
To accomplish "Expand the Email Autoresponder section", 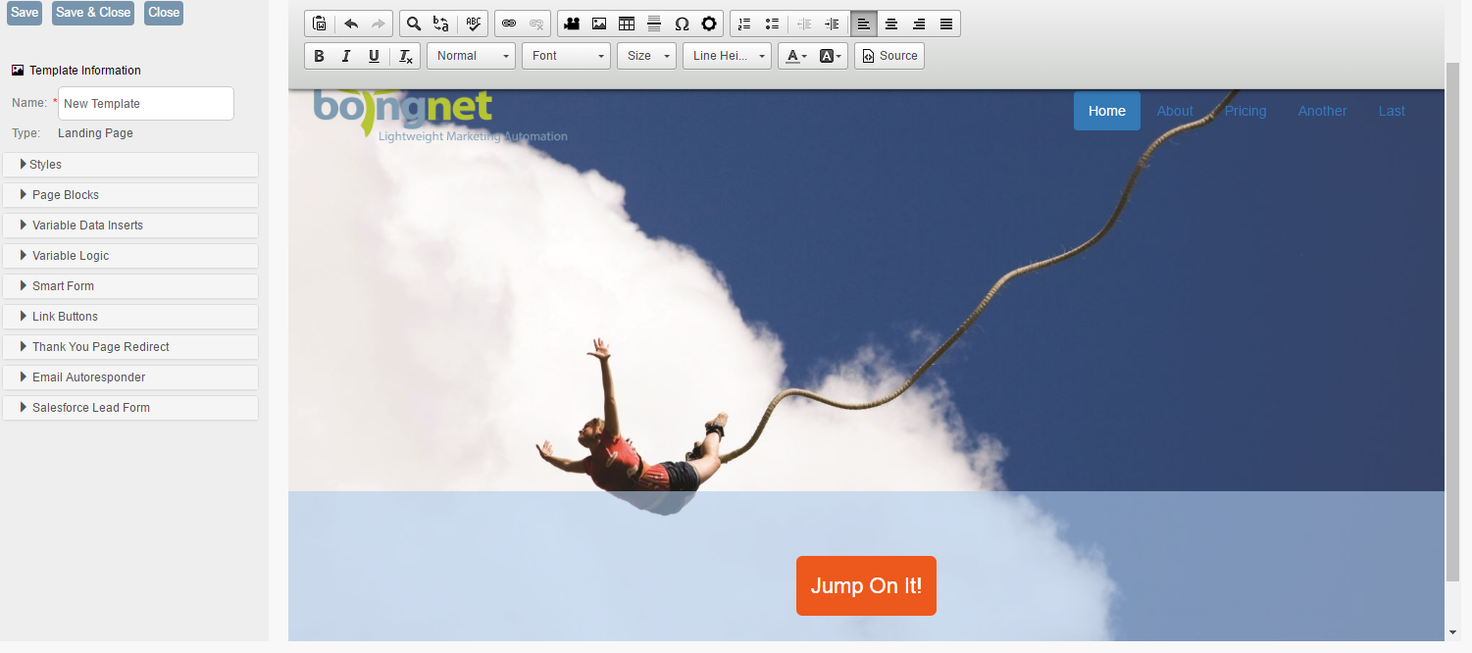I will 130,377.
